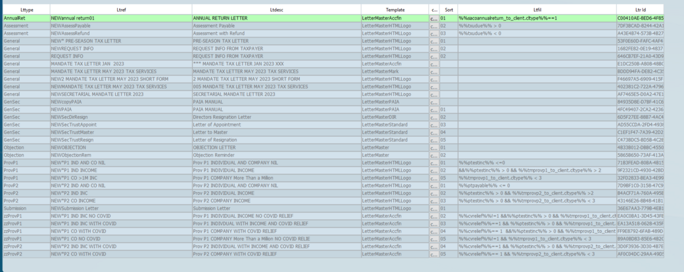Screen dimensions: 684x272
Task: Click the Sort column header
Action: pos(449,10)
